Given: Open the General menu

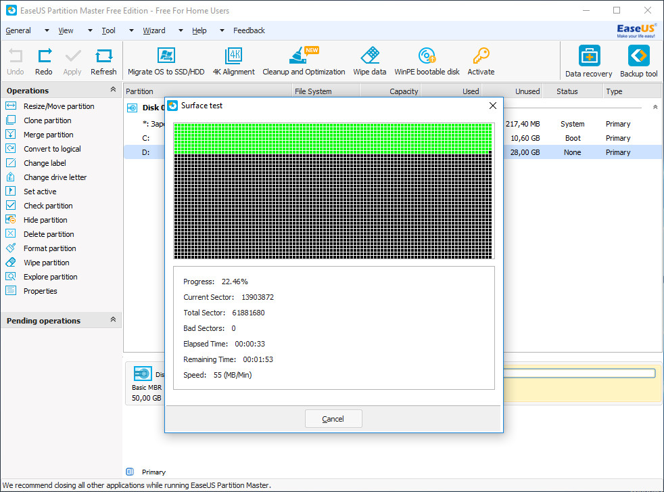Looking at the screenshot, I should pos(18,30).
